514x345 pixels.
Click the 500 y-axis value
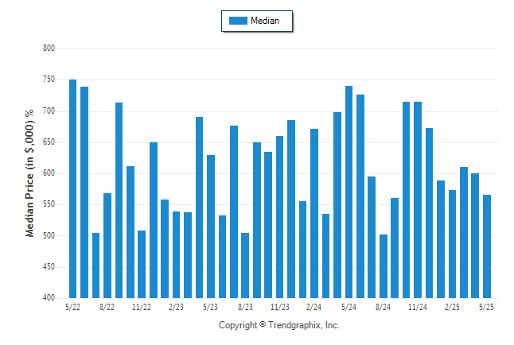pos(49,235)
